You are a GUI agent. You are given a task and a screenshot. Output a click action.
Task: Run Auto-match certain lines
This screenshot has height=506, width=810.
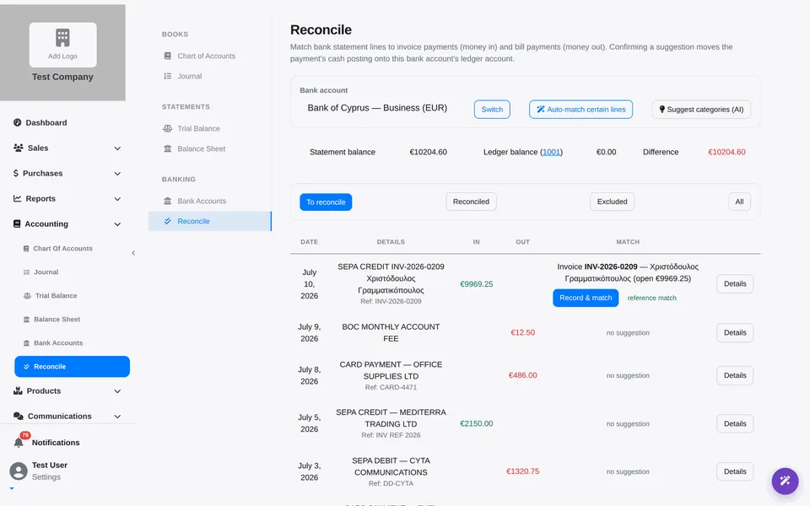pyautogui.click(x=580, y=110)
